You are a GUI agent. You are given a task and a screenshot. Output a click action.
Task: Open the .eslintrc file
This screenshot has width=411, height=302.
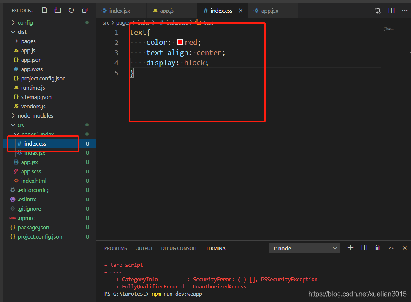pyautogui.click(x=50, y=199)
